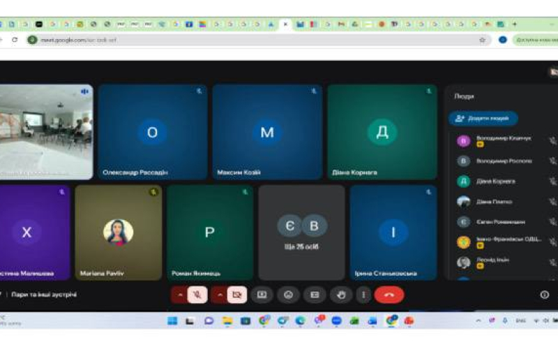
Task: Open the Windows Start menu
Action: (x=172, y=321)
